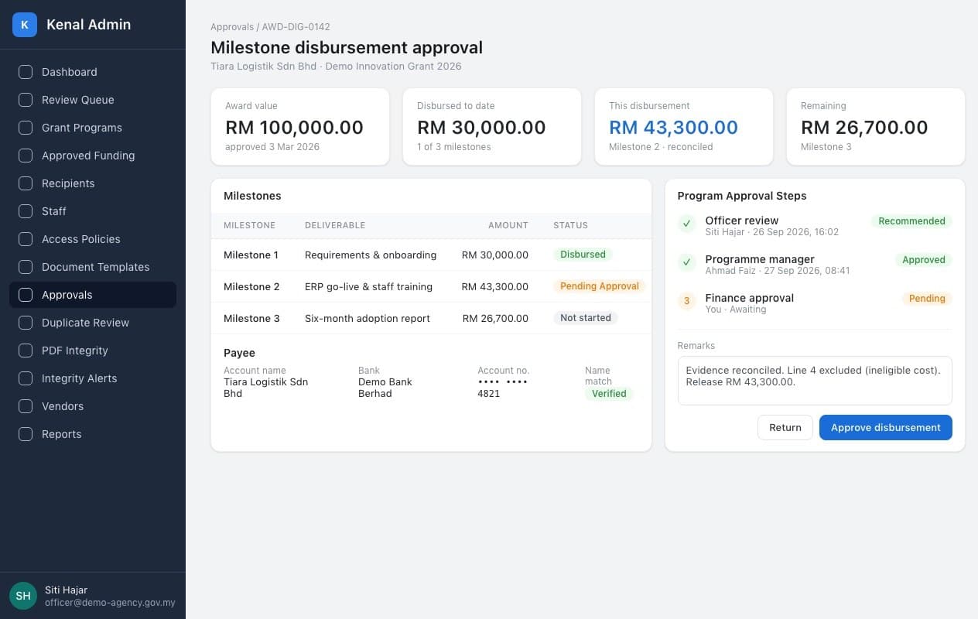Click 'Six-month adoption report' deliverable
Screen dimensions: 978x619
368,318
